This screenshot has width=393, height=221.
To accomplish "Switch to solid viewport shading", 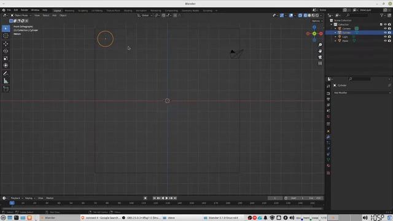I will [x=309, y=15].
